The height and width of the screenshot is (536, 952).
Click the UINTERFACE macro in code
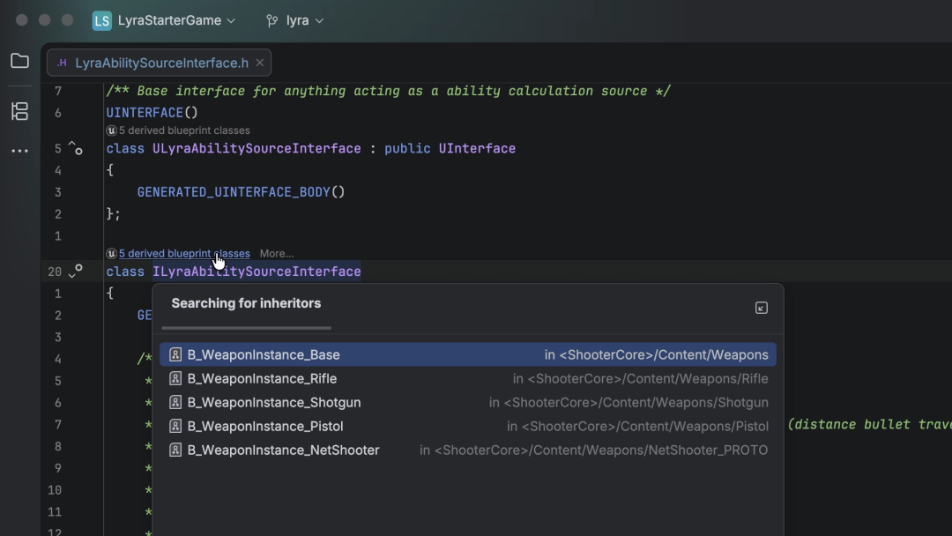tap(145, 113)
